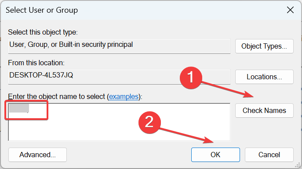The height and width of the screenshot is (169, 302).
Task: Close the Select User or Group dialog
Action: [290, 10]
